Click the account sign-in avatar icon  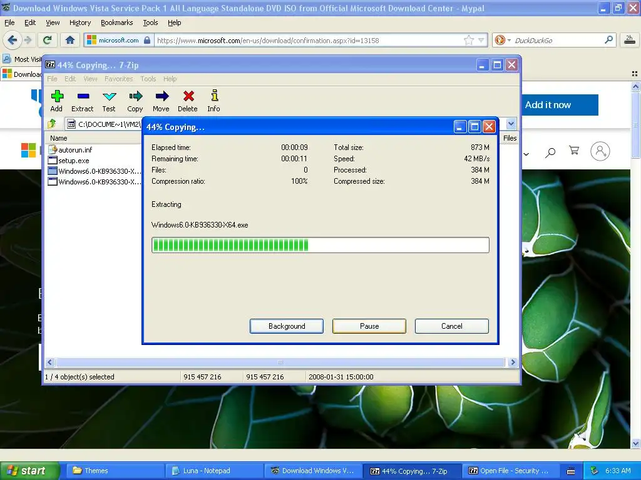click(x=600, y=151)
